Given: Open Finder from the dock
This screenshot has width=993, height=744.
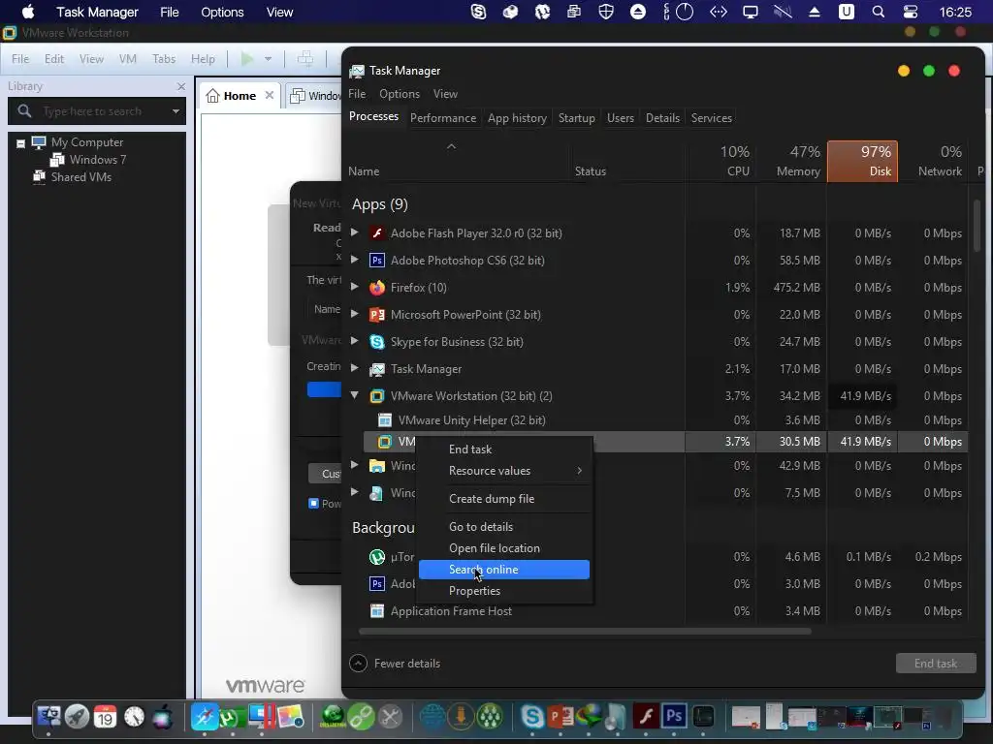Looking at the screenshot, I should click(x=48, y=717).
